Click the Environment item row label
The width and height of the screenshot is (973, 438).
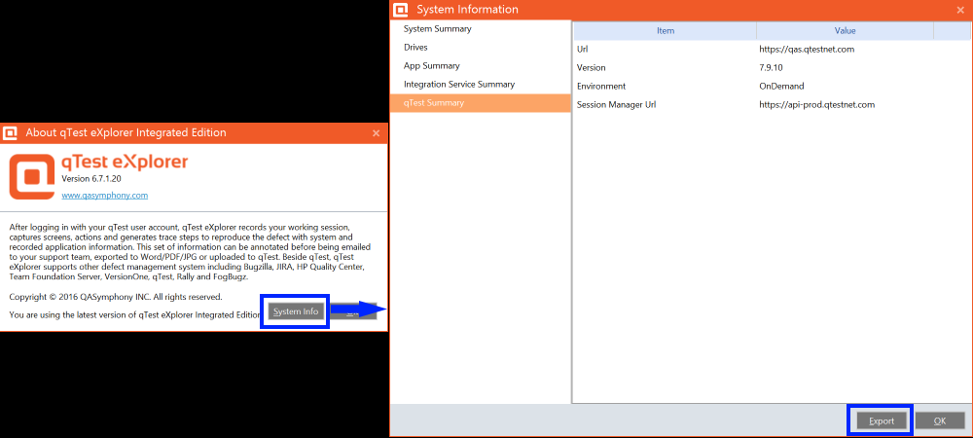click(601, 87)
